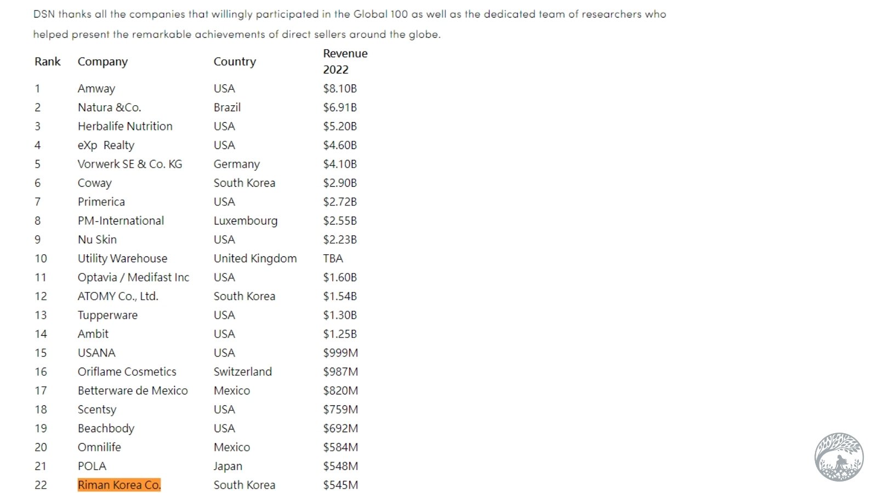Click the Oriflame Cosmetics entry
The image size is (877, 493).
tap(127, 371)
